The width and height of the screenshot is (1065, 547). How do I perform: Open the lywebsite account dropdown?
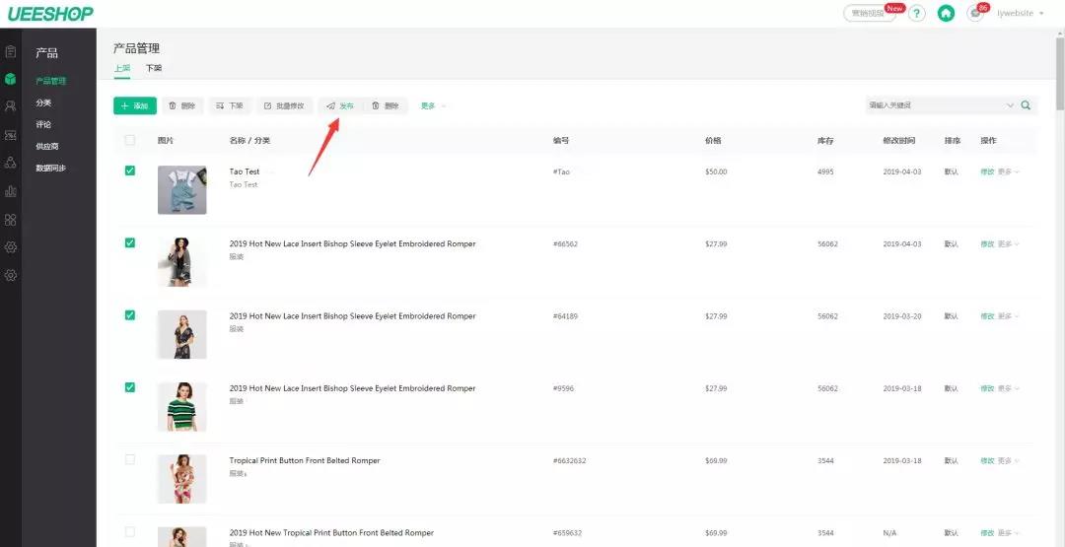click(x=1021, y=13)
